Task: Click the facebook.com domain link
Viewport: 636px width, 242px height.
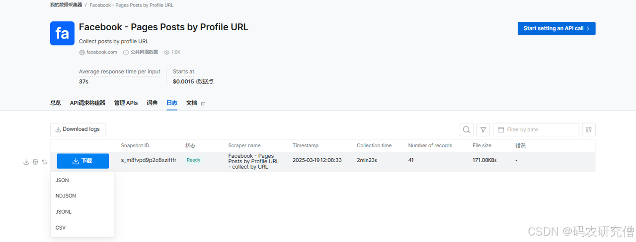Action: coord(102,52)
